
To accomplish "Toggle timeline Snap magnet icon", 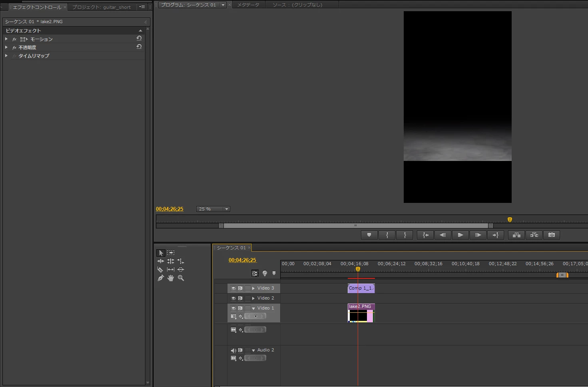I will 255,274.
